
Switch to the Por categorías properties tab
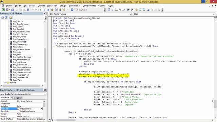point(16,98)
